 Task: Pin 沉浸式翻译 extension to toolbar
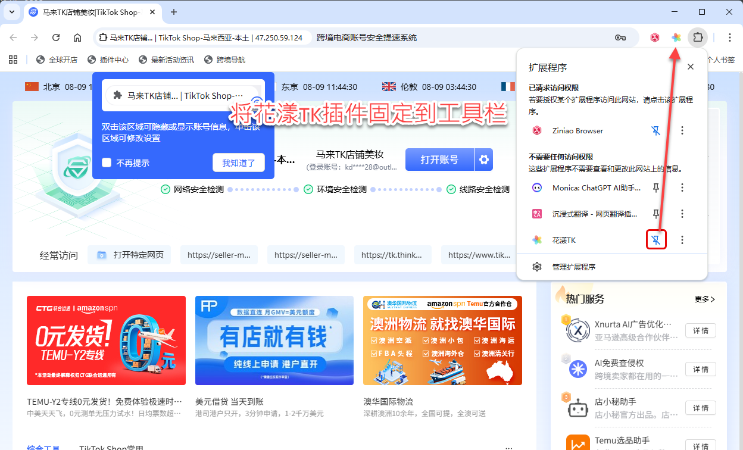point(656,214)
